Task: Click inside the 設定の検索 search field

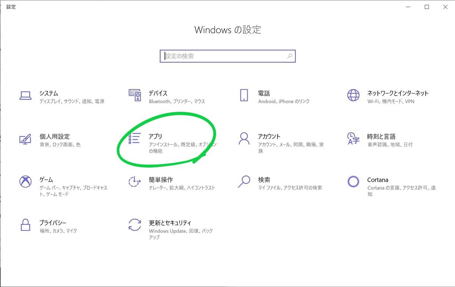Action: [224, 56]
